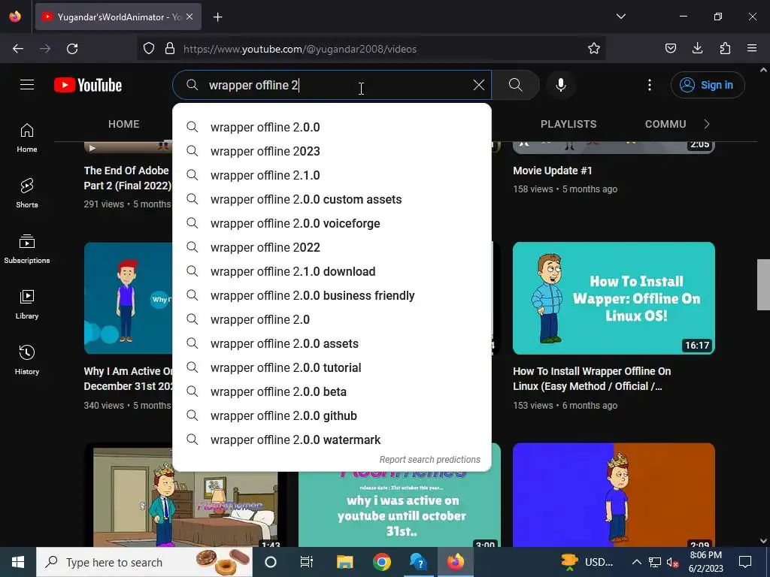Open Shorts from the sidebar
The width and height of the screenshot is (770, 577).
tap(27, 193)
